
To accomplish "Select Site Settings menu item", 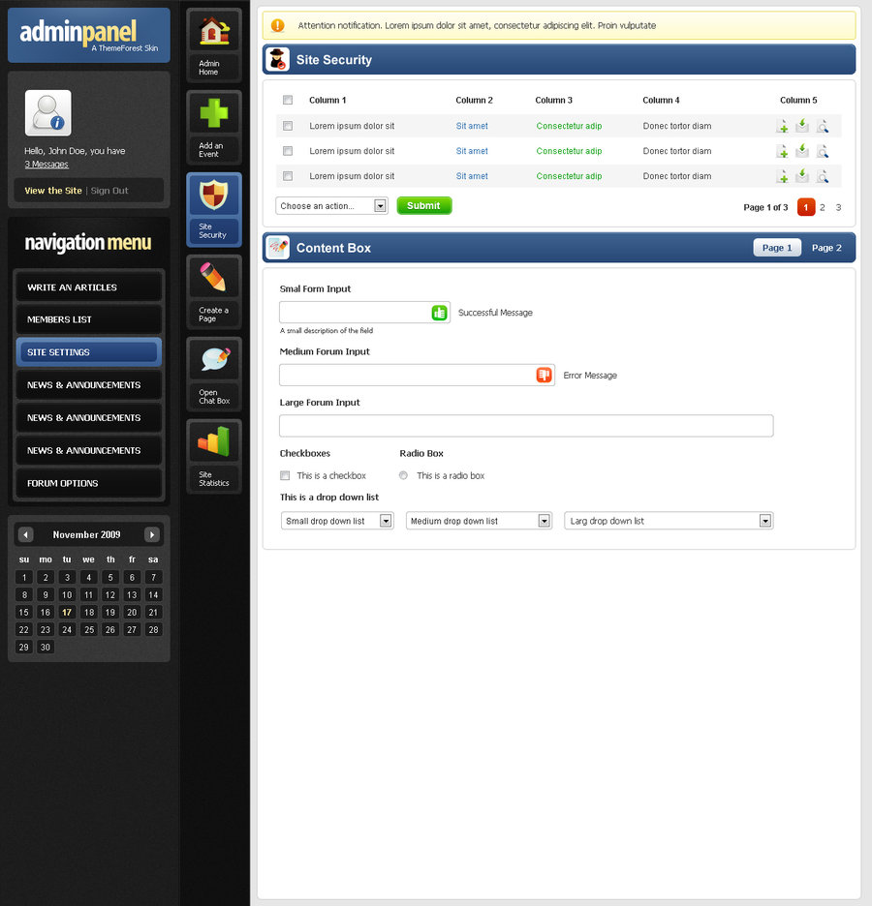I will coord(89,352).
